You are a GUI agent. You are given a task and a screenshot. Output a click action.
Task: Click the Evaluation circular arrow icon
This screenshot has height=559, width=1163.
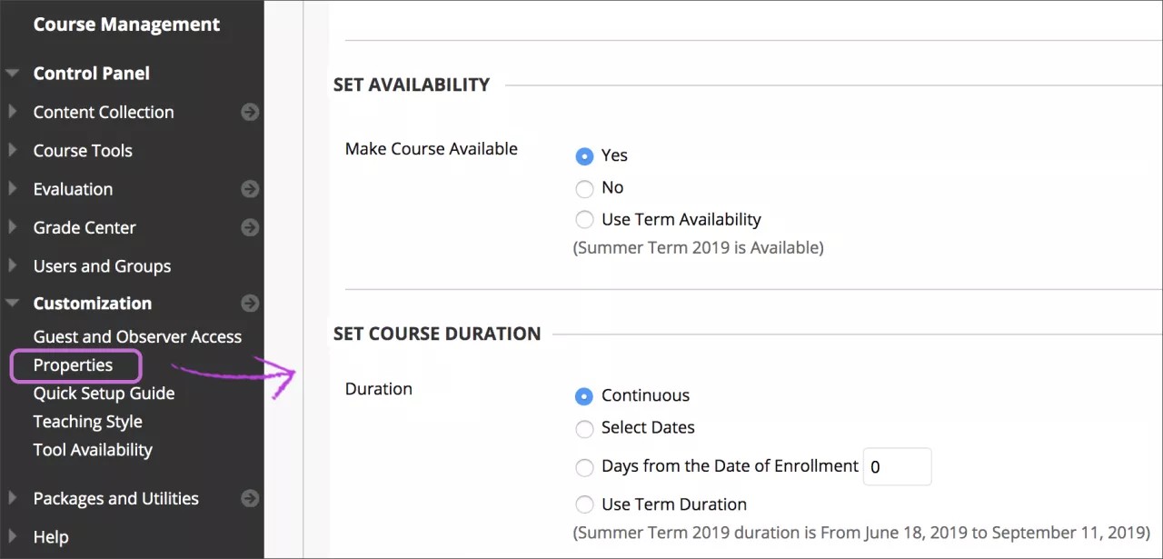(x=251, y=189)
